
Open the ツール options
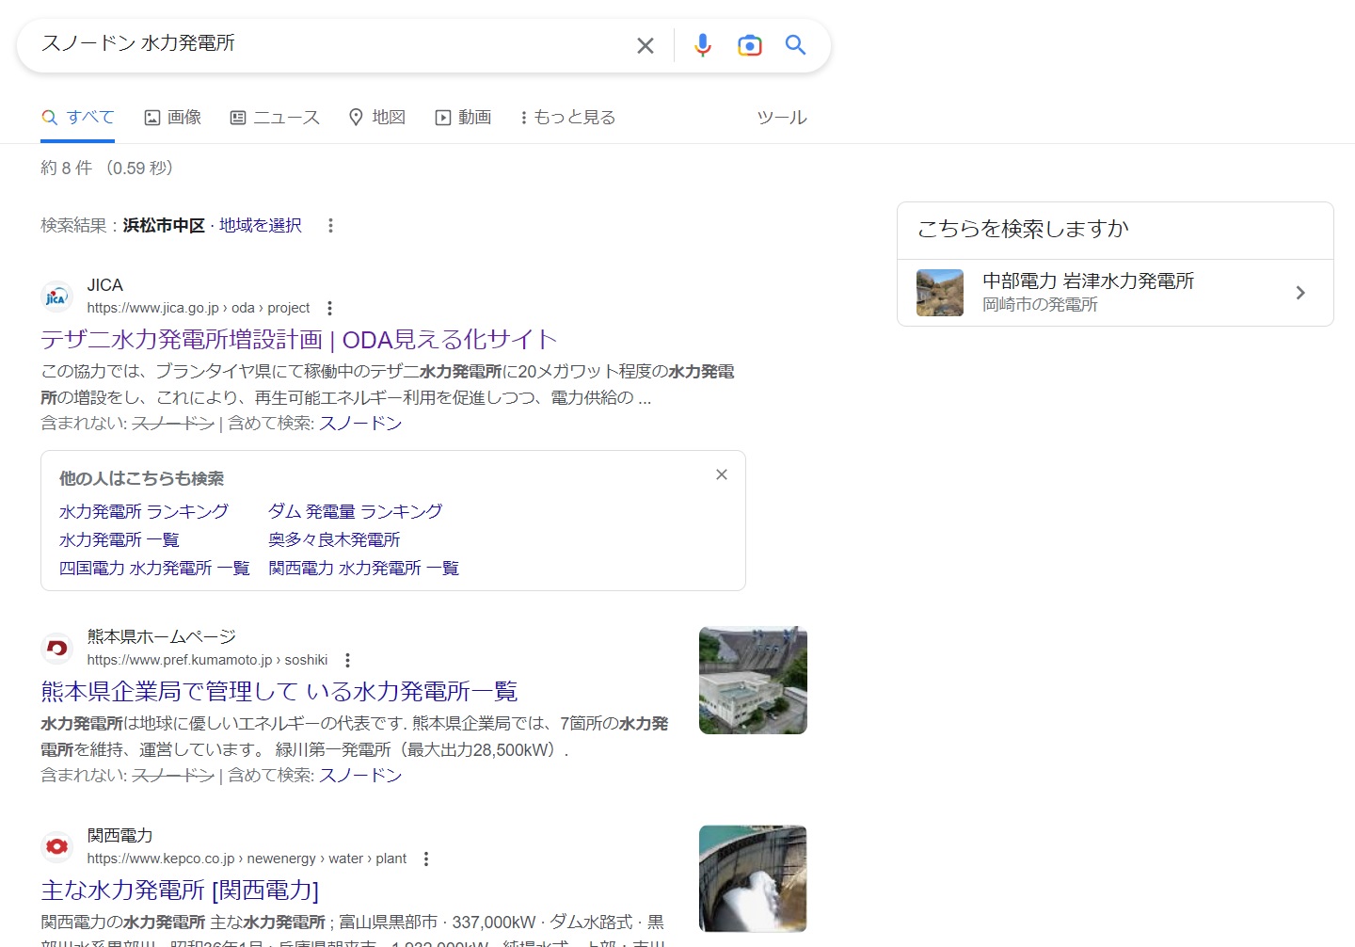point(782,118)
